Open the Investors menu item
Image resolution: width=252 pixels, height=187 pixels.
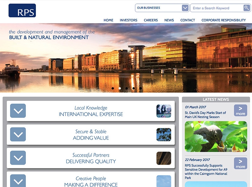pos(129,20)
